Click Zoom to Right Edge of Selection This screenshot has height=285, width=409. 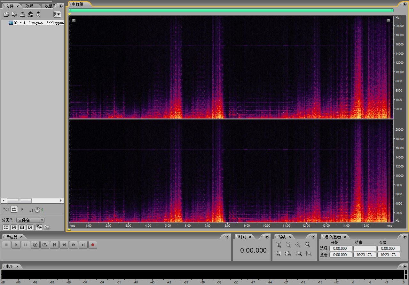coord(288,254)
